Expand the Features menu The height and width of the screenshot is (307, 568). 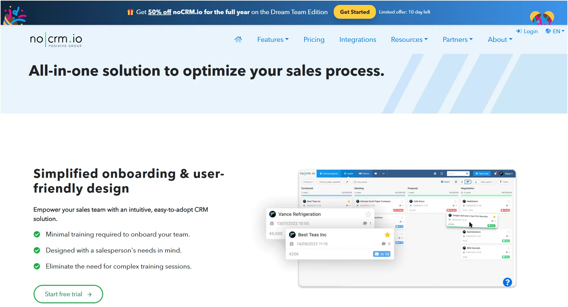[273, 39]
